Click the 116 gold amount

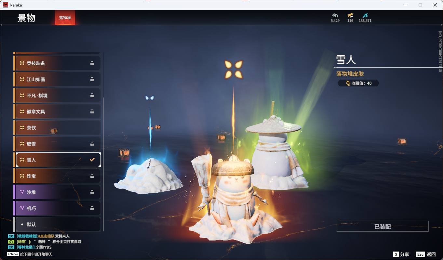tap(350, 20)
